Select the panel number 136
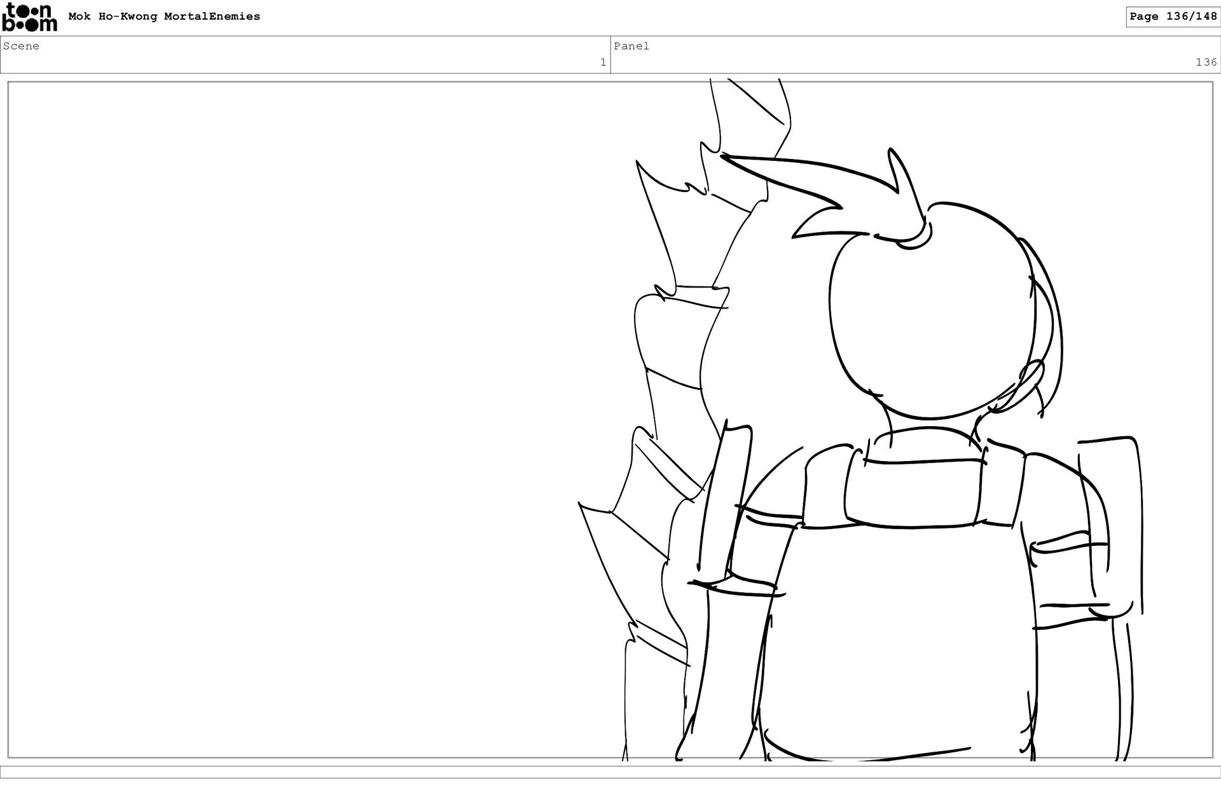 [1206, 62]
